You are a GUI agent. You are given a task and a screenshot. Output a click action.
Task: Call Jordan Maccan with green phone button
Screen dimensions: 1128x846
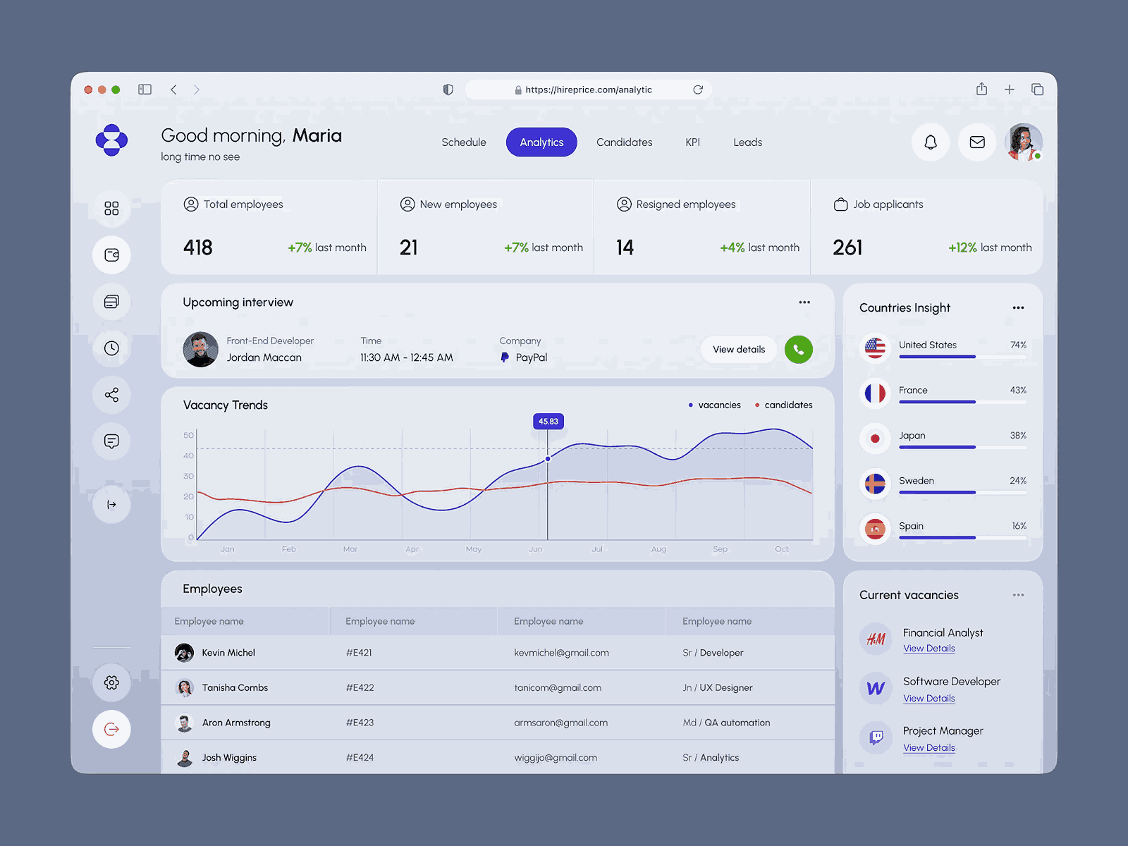[x=799, y=350]
